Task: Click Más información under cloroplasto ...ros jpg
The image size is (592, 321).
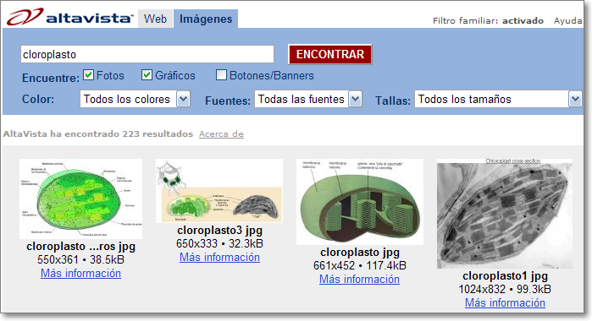Action: [80, 273]
